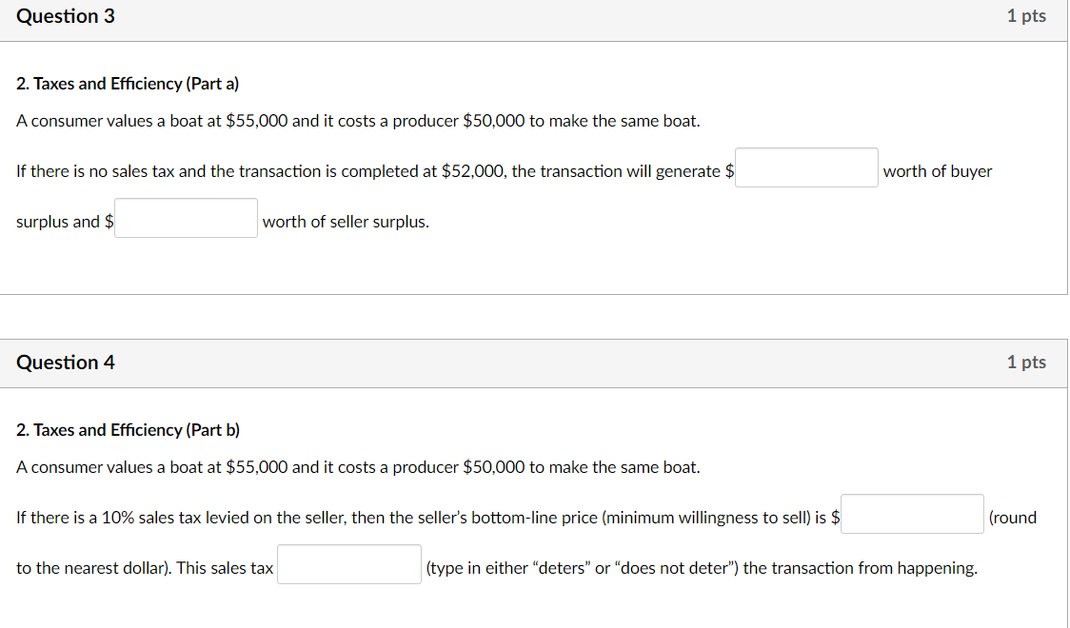The height and width of the screenshot is (628, 1070).
Task: Click the dollar sign before the price field
Action: pyautogui.click(x=834, y=518)
